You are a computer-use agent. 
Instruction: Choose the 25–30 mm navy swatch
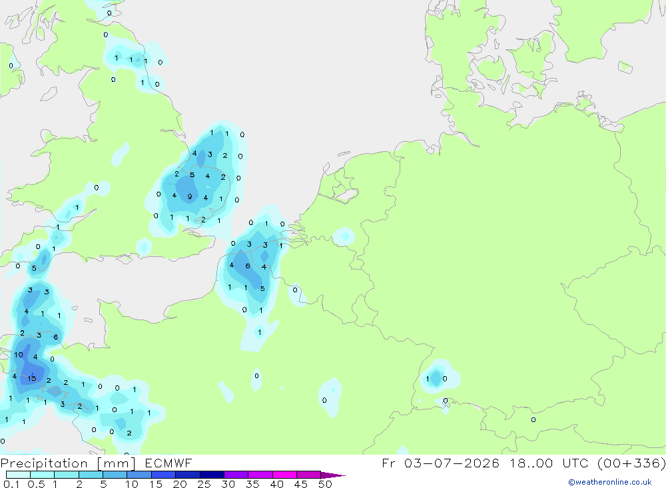coord(212,475)
